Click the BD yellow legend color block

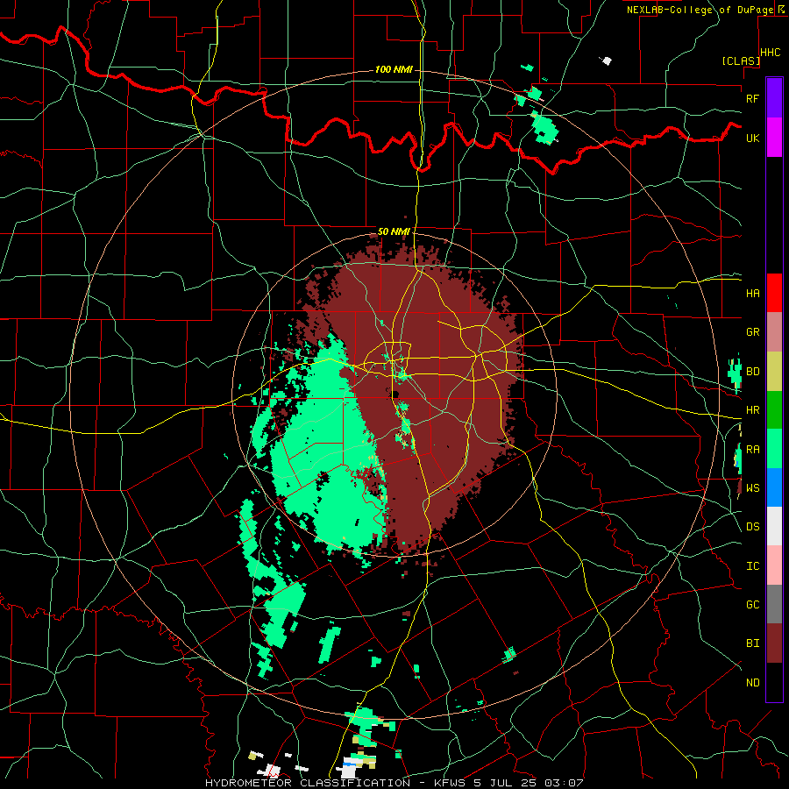(774, 372)
